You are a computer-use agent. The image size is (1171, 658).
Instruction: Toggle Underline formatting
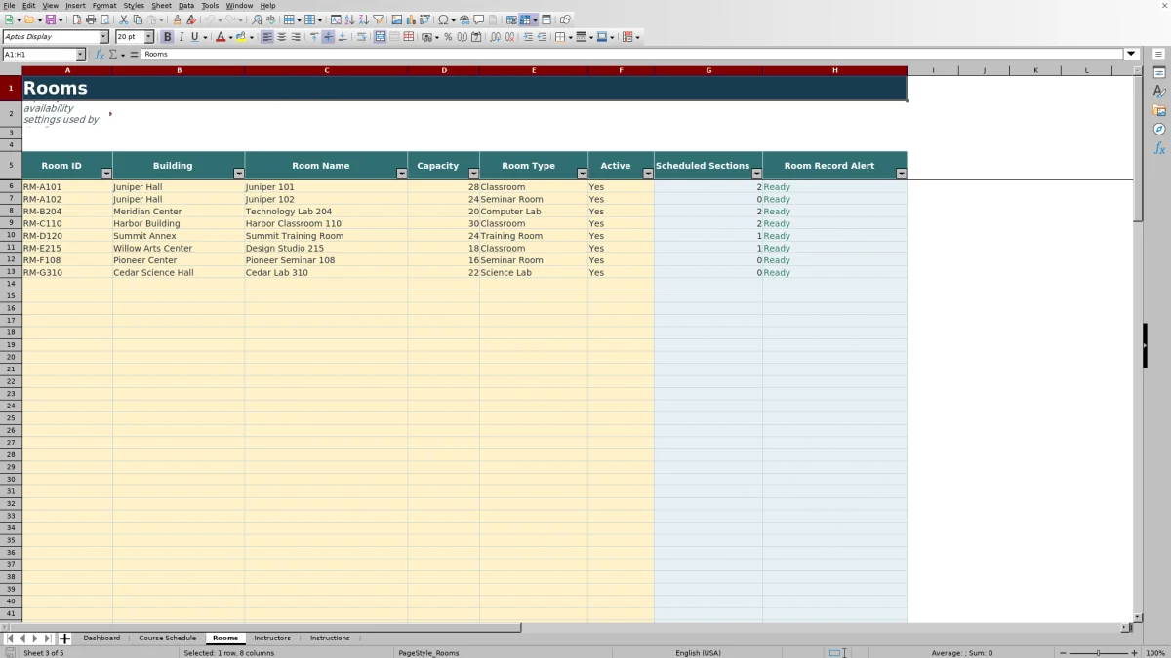[x=194, y=37]
